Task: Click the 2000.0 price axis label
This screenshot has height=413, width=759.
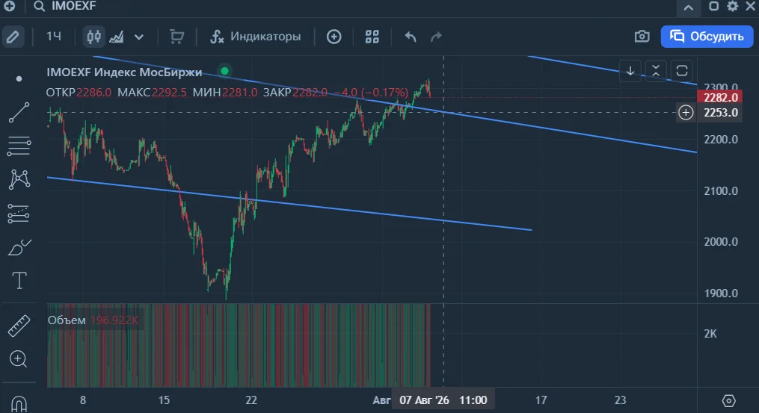Action: pyautogui.click(x=721, y=242)
